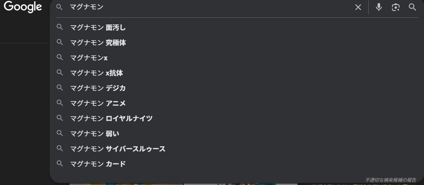Choose the マグナモンx suggestion
The width and height of the screenshot is (424, 185).
(x=89, y=58)
